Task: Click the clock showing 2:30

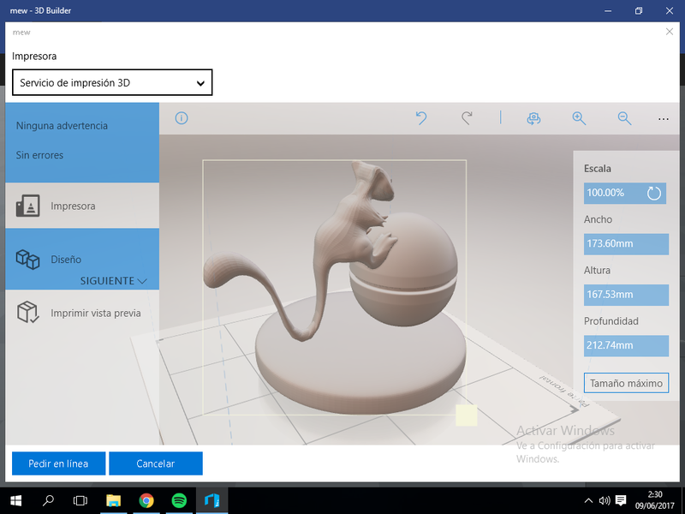Action: click(654, 494)
